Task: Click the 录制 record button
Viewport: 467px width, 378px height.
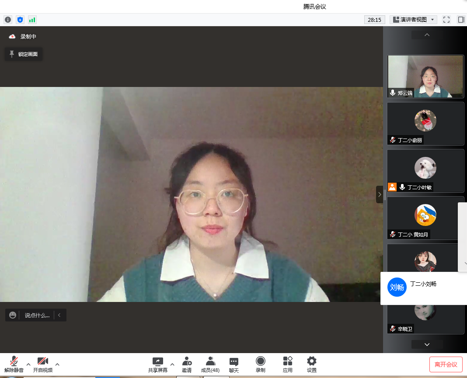Action: pyautogui.click(x=260, y=364)
